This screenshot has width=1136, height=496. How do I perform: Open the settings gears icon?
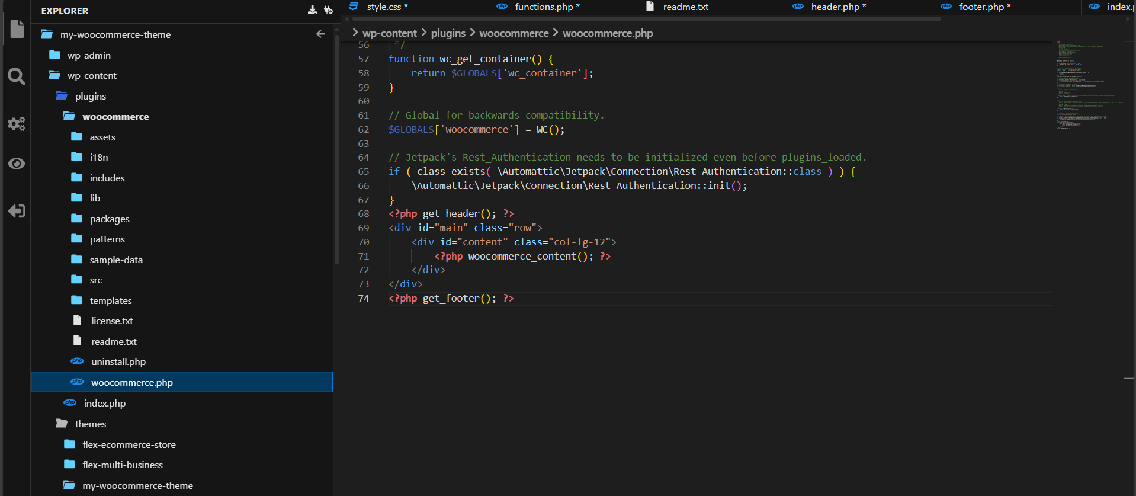17,123
